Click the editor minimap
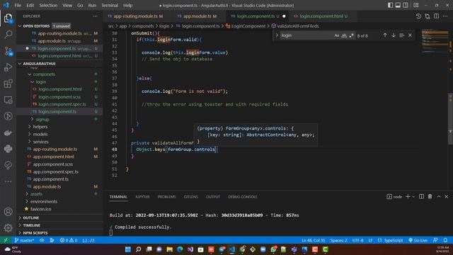The width and height of the screenshot is (453, 255). pyautogui.click(x=435, y=42)
